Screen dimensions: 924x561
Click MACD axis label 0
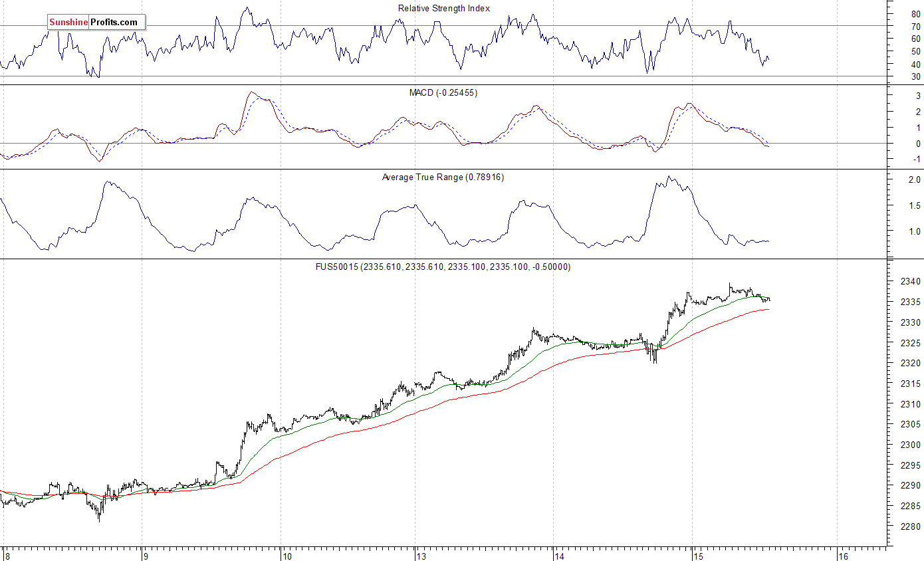(x=918, y=144)
